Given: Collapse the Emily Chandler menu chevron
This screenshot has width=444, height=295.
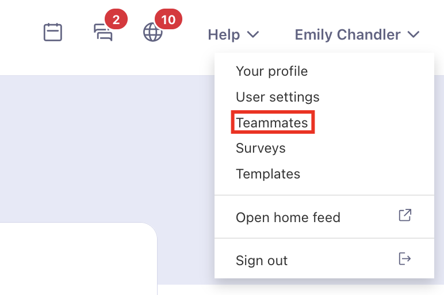Looking at the screenshot, I should (x=413, y=34).
